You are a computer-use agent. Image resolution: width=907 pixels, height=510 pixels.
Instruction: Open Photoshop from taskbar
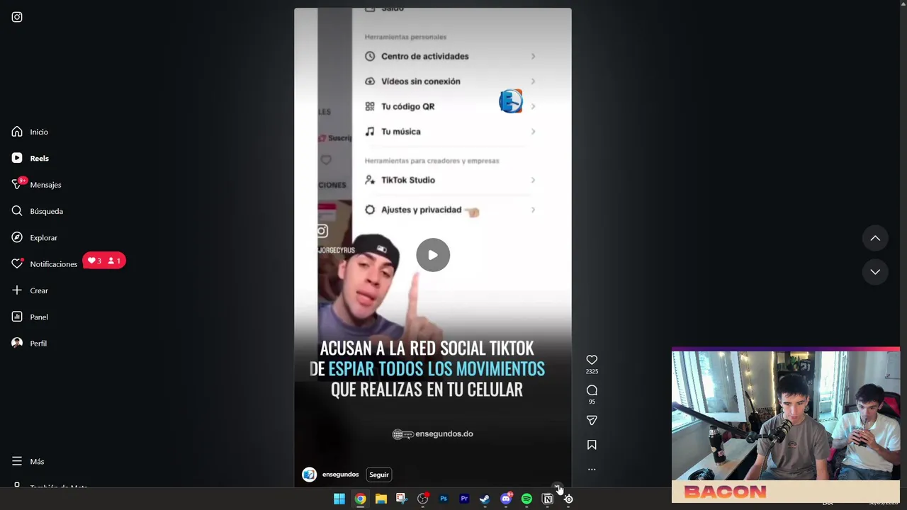tap(444, 499)
